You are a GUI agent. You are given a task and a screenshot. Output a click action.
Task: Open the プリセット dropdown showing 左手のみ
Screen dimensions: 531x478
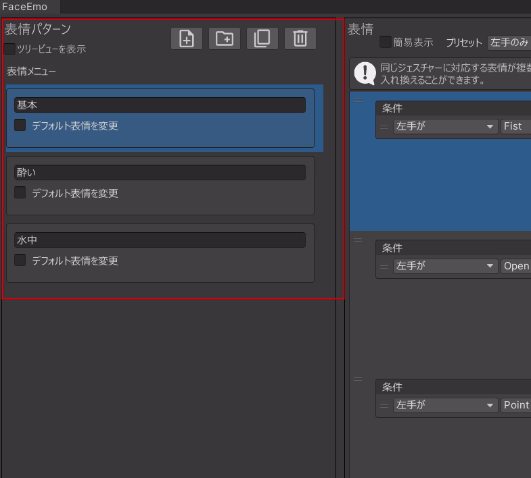tap(509, 43)
